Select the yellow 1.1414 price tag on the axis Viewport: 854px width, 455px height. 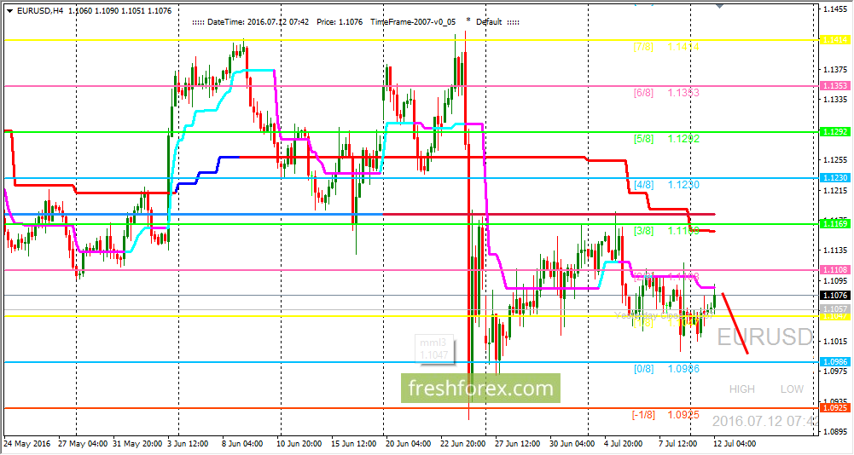click(835, 40)
